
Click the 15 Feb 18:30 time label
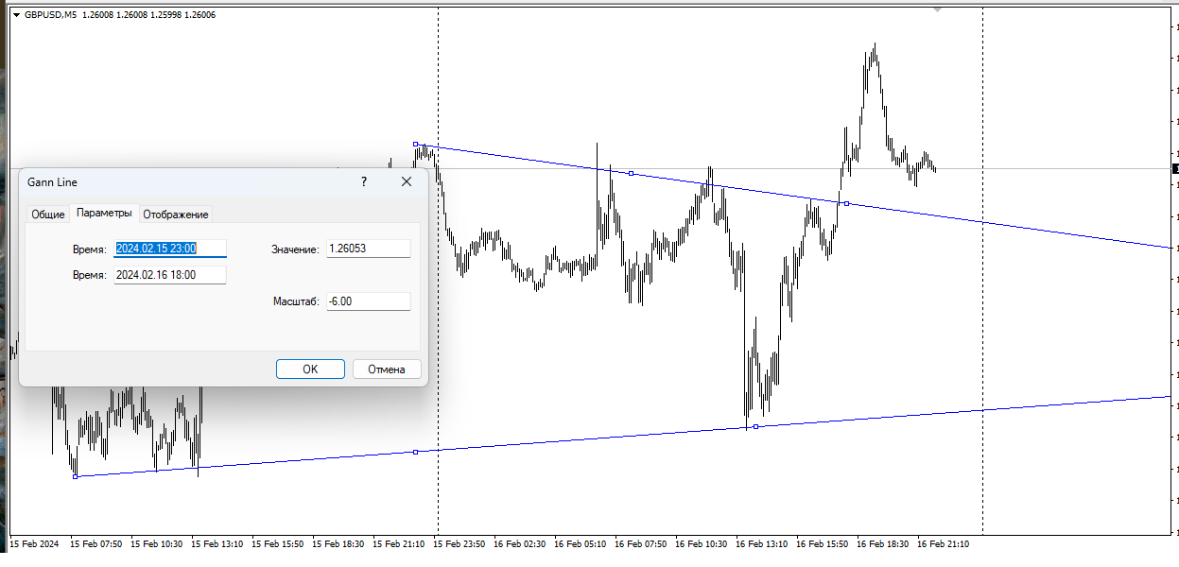coord(338,544)
